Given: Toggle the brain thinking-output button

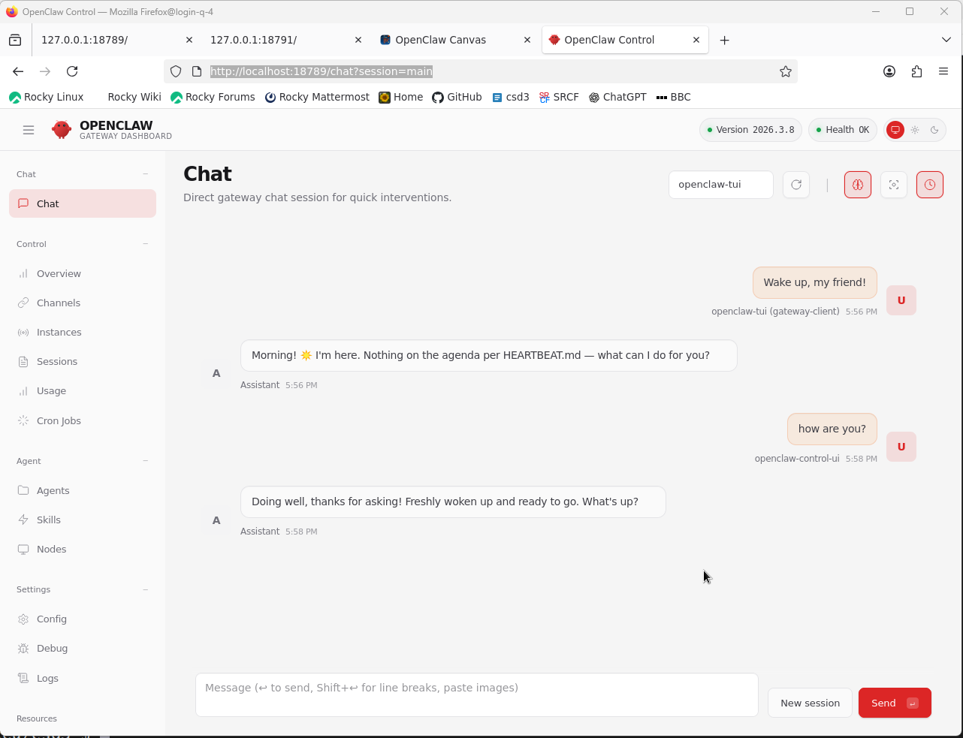Looking at the screenshot, I should pyautogui.click(x=858, y=185).
